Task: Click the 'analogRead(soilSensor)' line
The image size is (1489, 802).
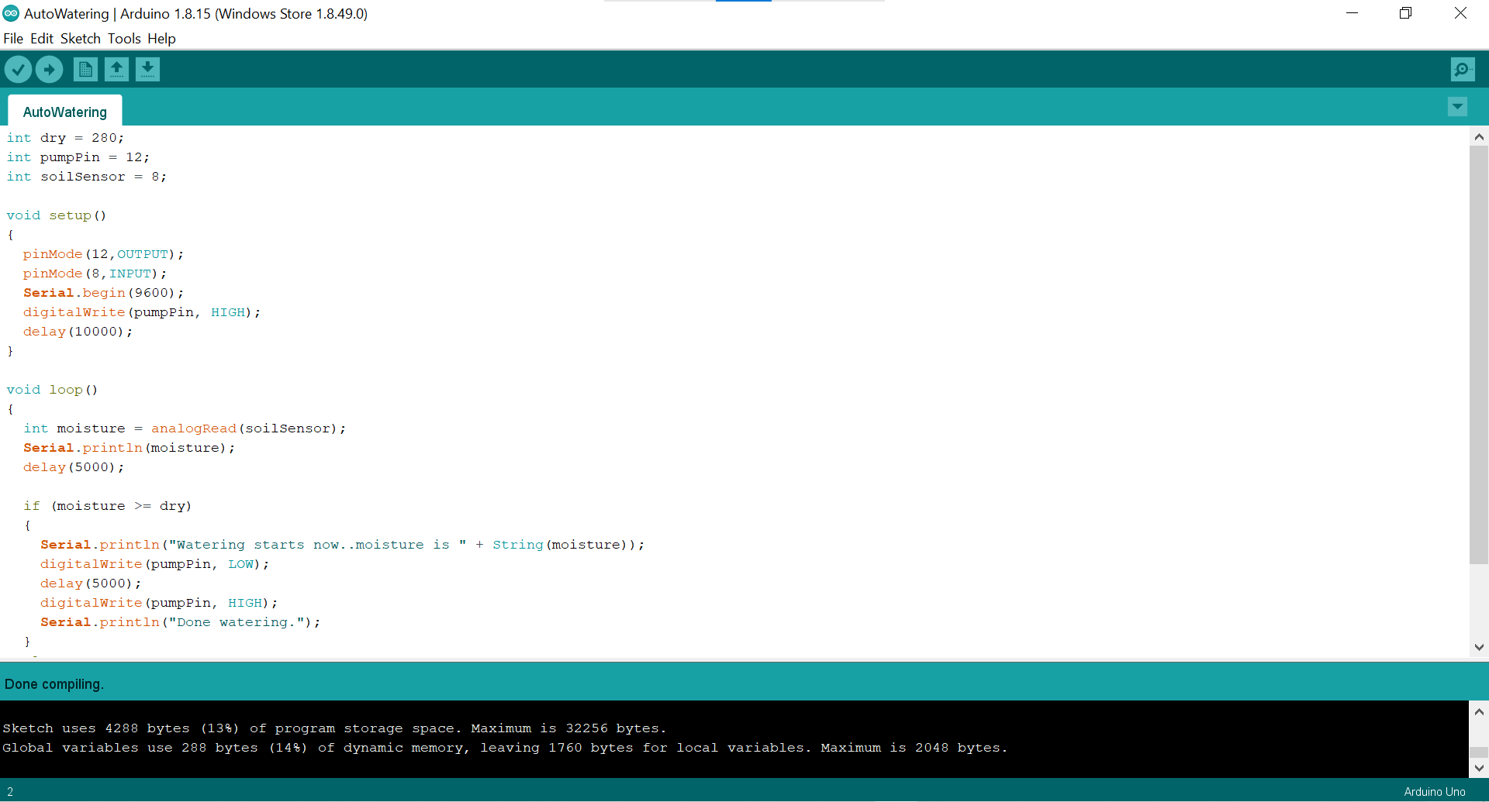Action: coord(185,429)
